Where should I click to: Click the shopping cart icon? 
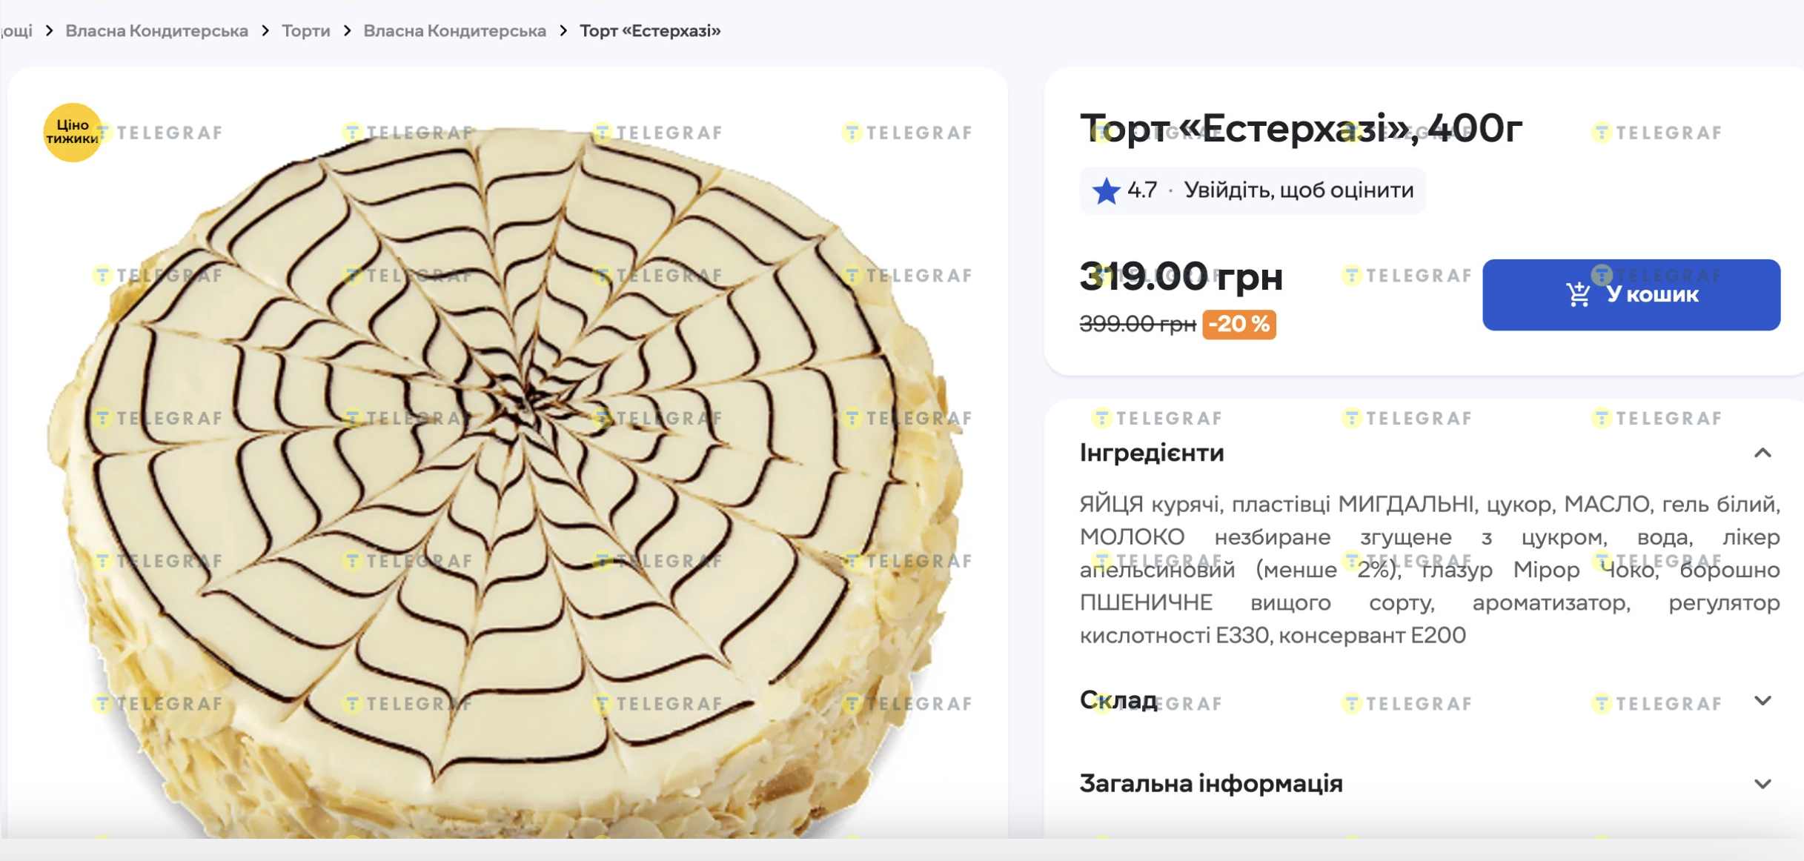tap(1578, 295)
